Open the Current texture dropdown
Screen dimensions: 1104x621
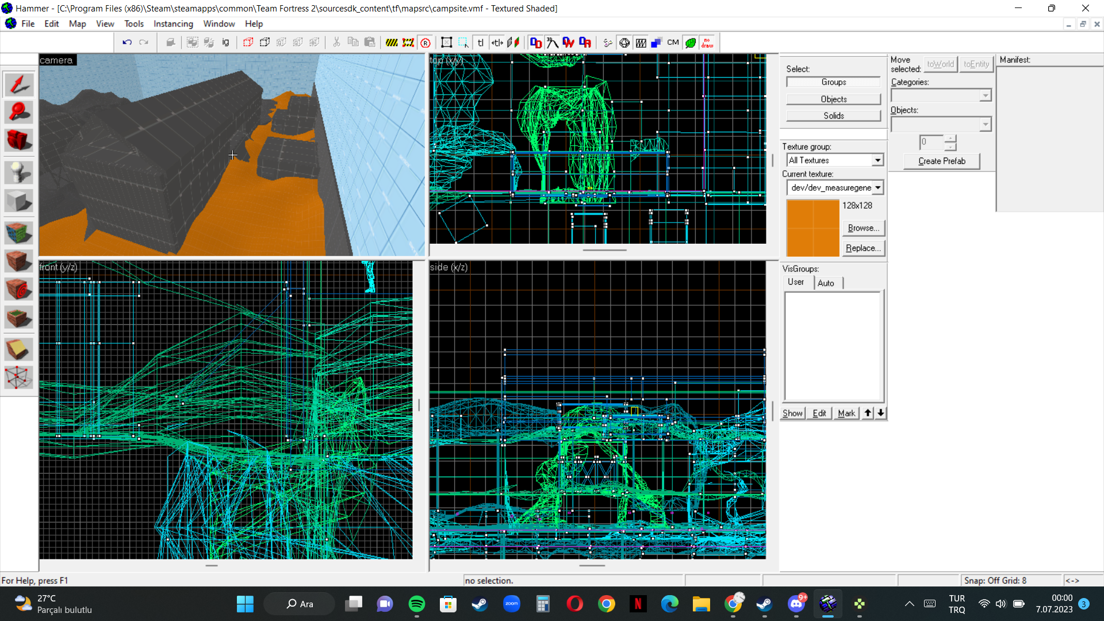pos(877,187)
